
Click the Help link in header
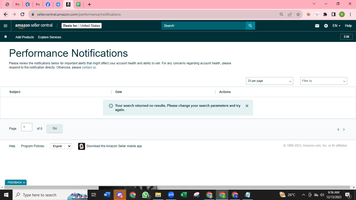(x=348, y=26)
